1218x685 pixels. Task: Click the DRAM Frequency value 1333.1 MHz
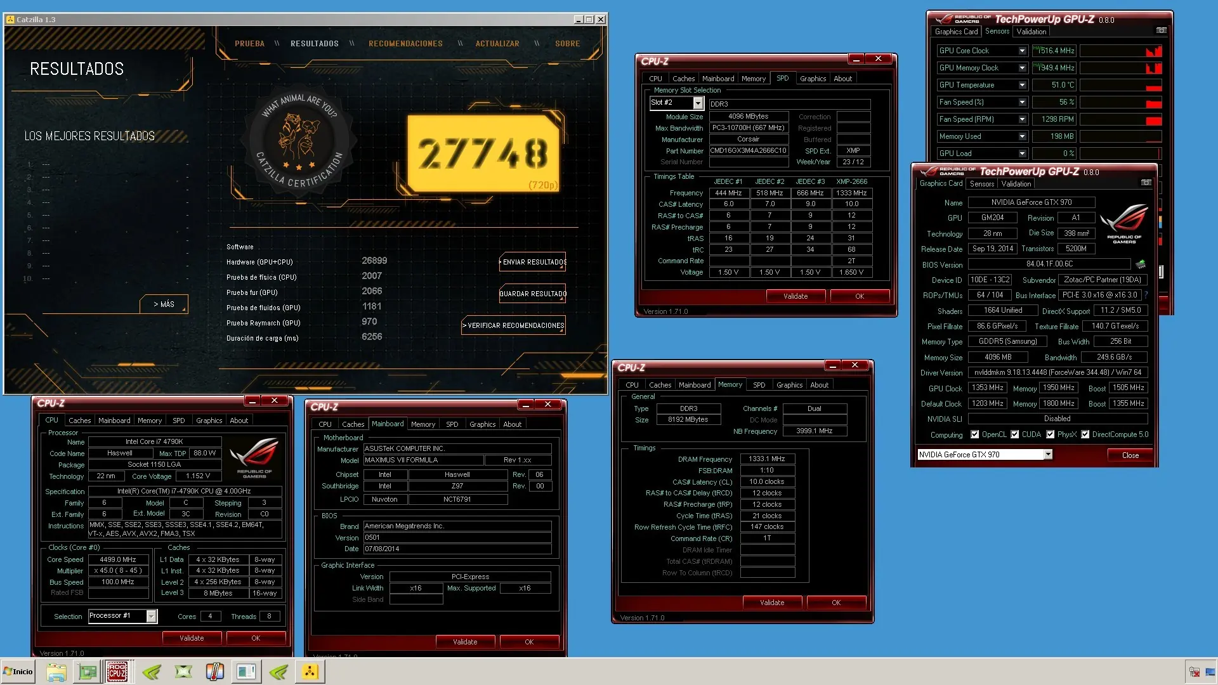point(767,459)
